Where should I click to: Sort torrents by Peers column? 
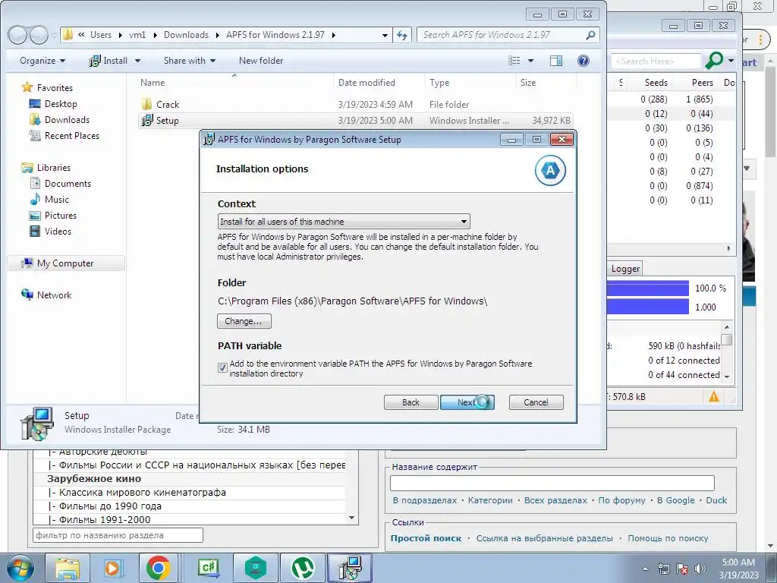tap(702, 82)
